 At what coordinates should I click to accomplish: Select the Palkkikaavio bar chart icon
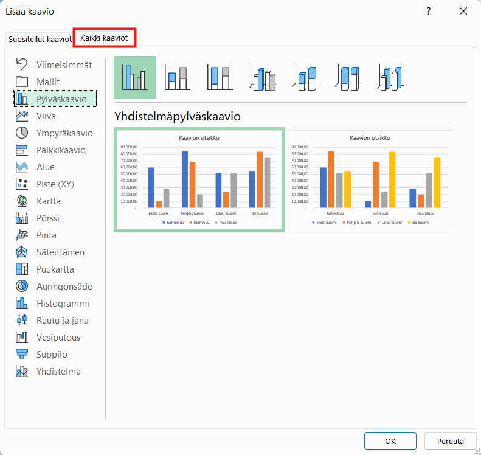[22, 150]
